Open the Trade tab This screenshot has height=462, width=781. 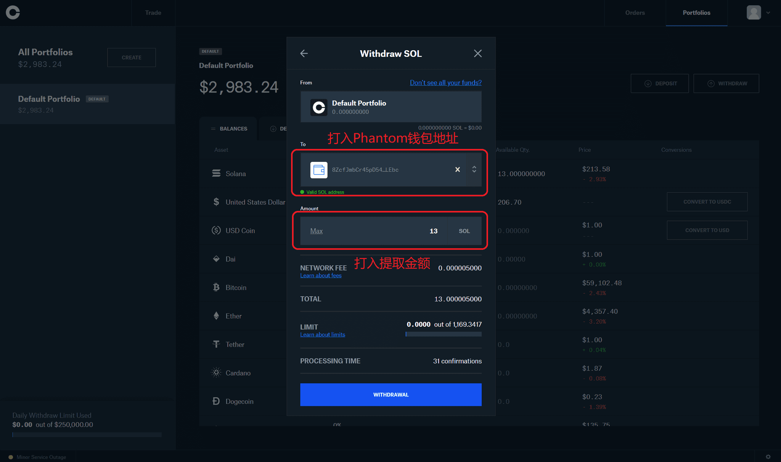coord(153,13)
